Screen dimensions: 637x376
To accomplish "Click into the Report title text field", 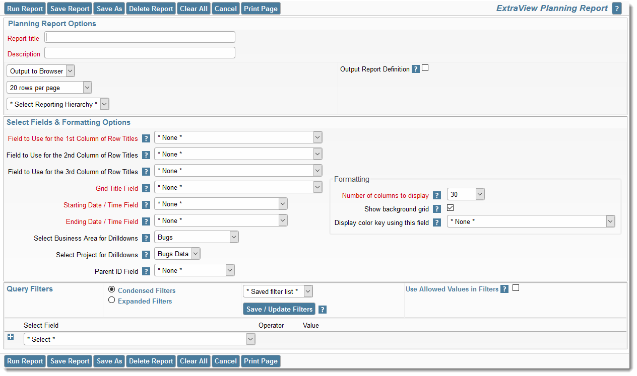I will tap(140, 37).
